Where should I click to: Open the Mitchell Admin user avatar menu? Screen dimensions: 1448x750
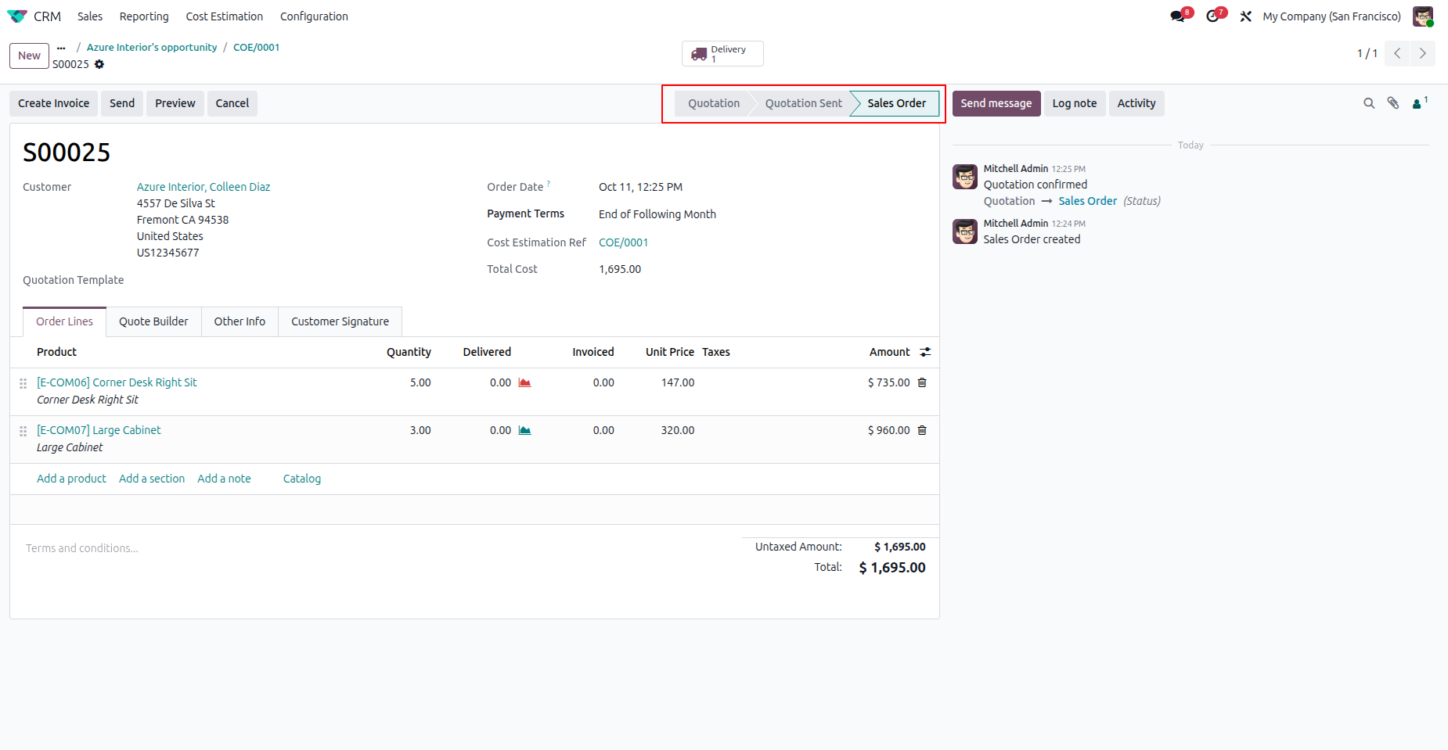[1423, 16]
